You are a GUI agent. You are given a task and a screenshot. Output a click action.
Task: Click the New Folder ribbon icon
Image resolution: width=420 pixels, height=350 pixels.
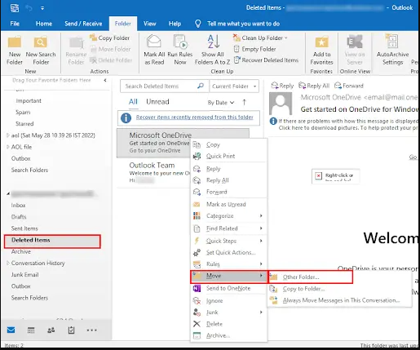[x=15, y=42]
